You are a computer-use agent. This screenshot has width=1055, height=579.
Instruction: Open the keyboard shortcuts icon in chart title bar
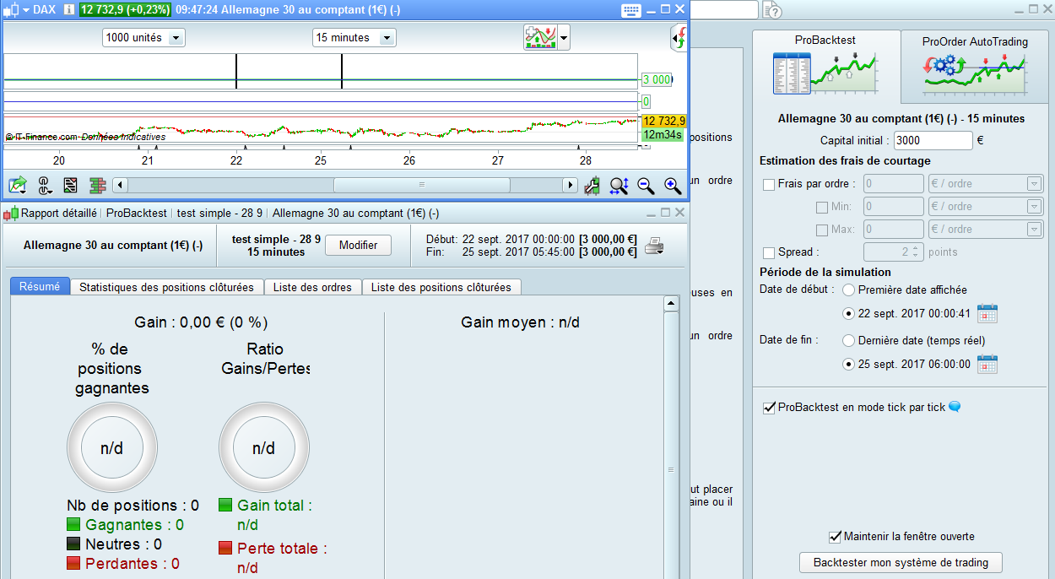coord(631,10)
